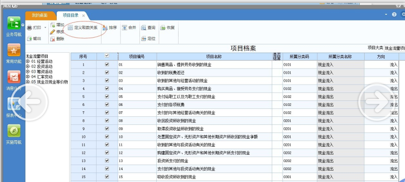Expand the 05 现金及现金等价物 tree node
The width and height of the screenshot is (405, 182).
click(28, 82)
